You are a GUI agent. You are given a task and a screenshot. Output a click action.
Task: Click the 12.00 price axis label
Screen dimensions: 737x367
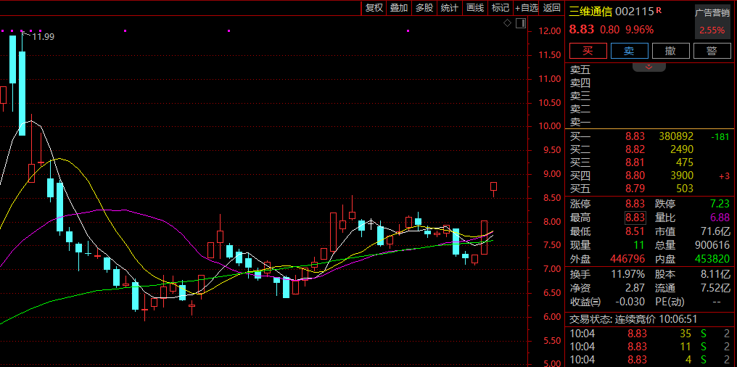pyautogui.click(x=551, y=31)
